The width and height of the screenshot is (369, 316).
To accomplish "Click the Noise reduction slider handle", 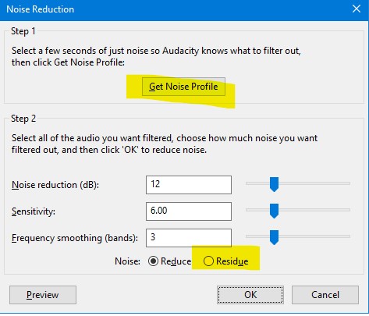I will tap(274, 184).
